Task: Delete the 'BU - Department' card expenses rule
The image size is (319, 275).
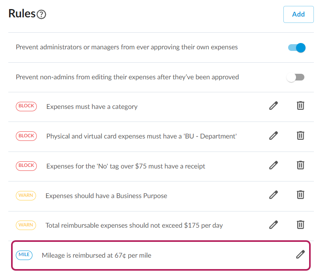Action: [300, 135]
